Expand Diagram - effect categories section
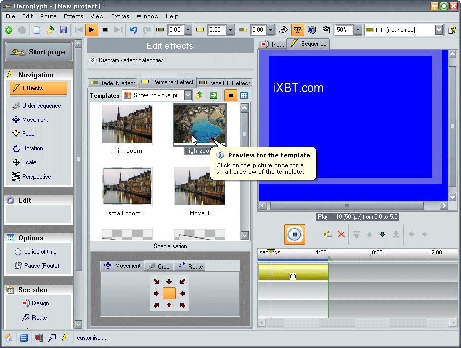461x348 pixels. coord(93,60)
